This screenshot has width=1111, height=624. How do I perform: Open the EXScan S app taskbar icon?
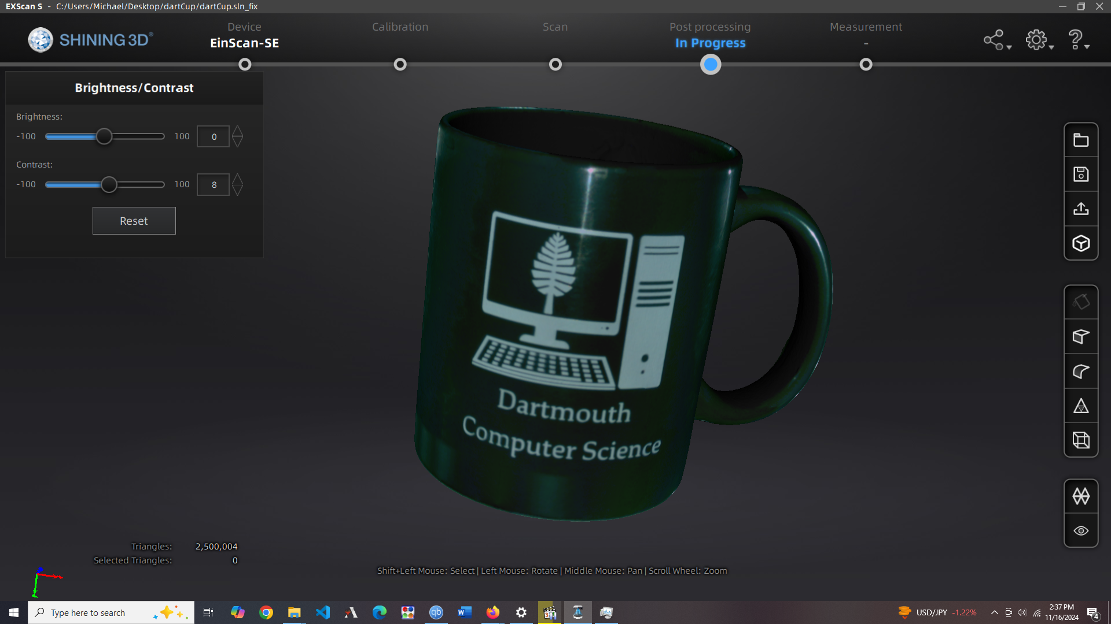578,612
